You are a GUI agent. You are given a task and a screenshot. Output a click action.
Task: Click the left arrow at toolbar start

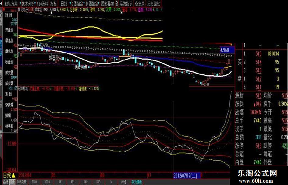click(1, 3)
